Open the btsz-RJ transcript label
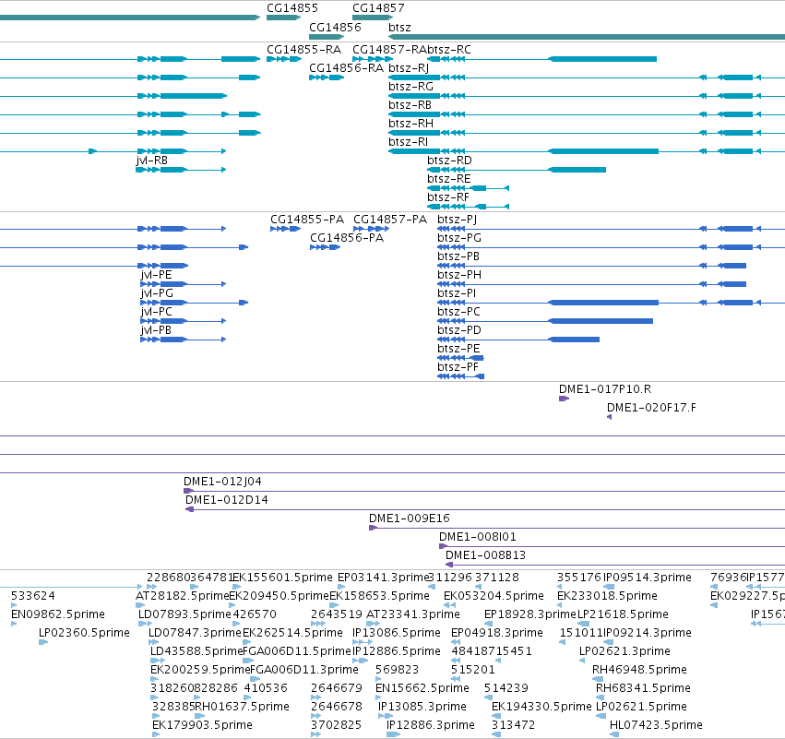The image size is (785, 739). [409, 68]
